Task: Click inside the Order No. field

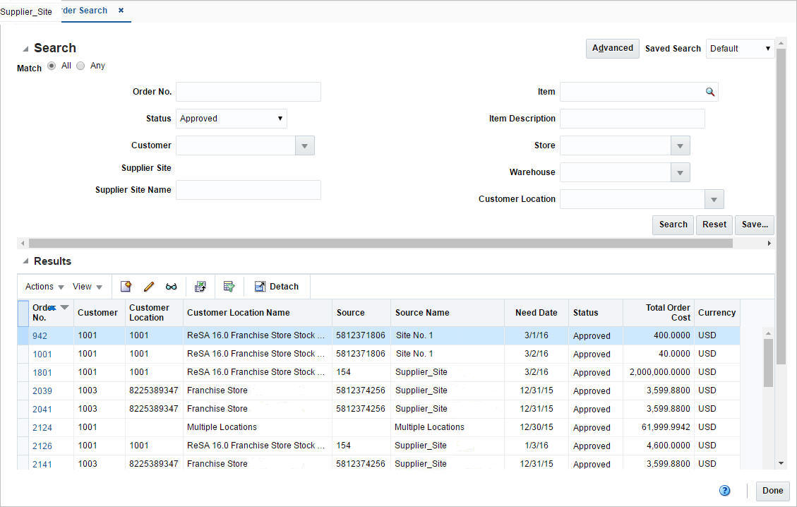Action: (x=248, y=91)
